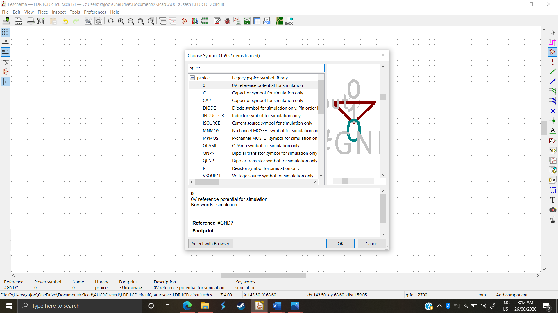The image size is (558, 313).
Task: Open the Symbol Editor toolbar icon
Action: tap(185, 21)
